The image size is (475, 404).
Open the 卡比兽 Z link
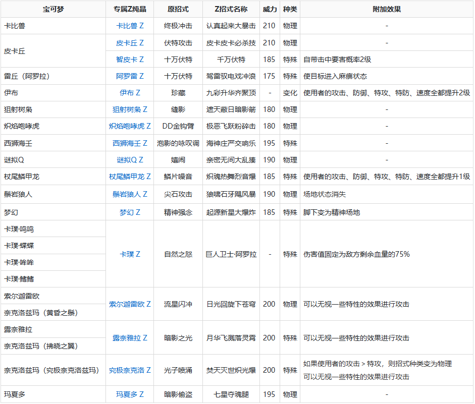(x=130, y=26)
